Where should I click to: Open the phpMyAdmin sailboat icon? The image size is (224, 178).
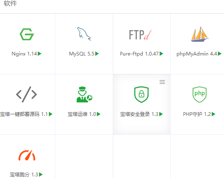click(200, 34)
